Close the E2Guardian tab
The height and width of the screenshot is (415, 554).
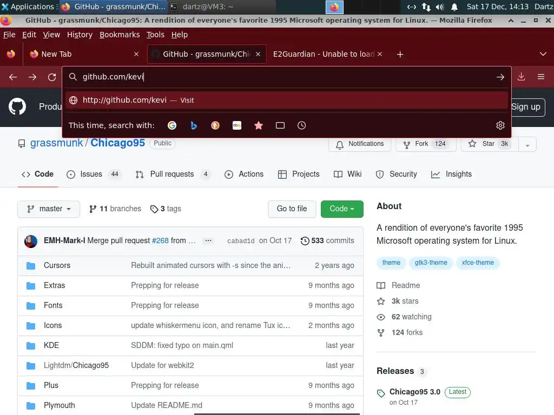pos(380,54)
